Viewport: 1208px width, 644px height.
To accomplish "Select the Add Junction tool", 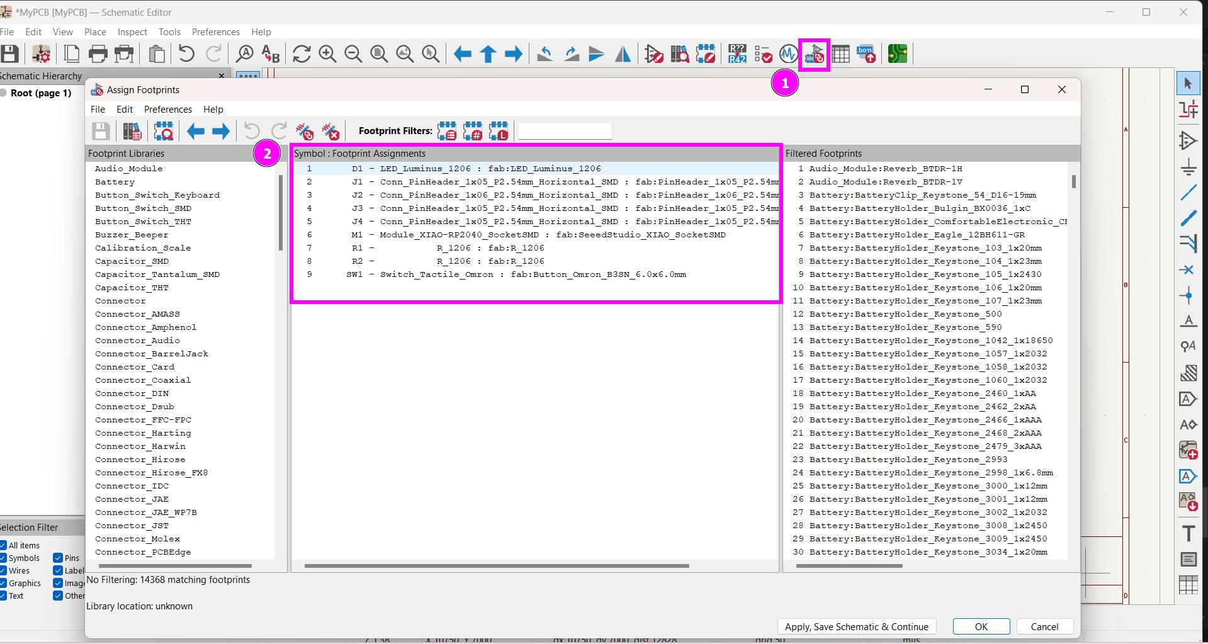I will [1188, 295].
